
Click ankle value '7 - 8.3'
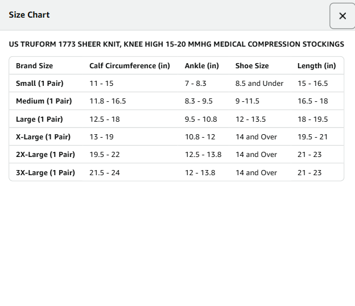click(x=196, y=84)
